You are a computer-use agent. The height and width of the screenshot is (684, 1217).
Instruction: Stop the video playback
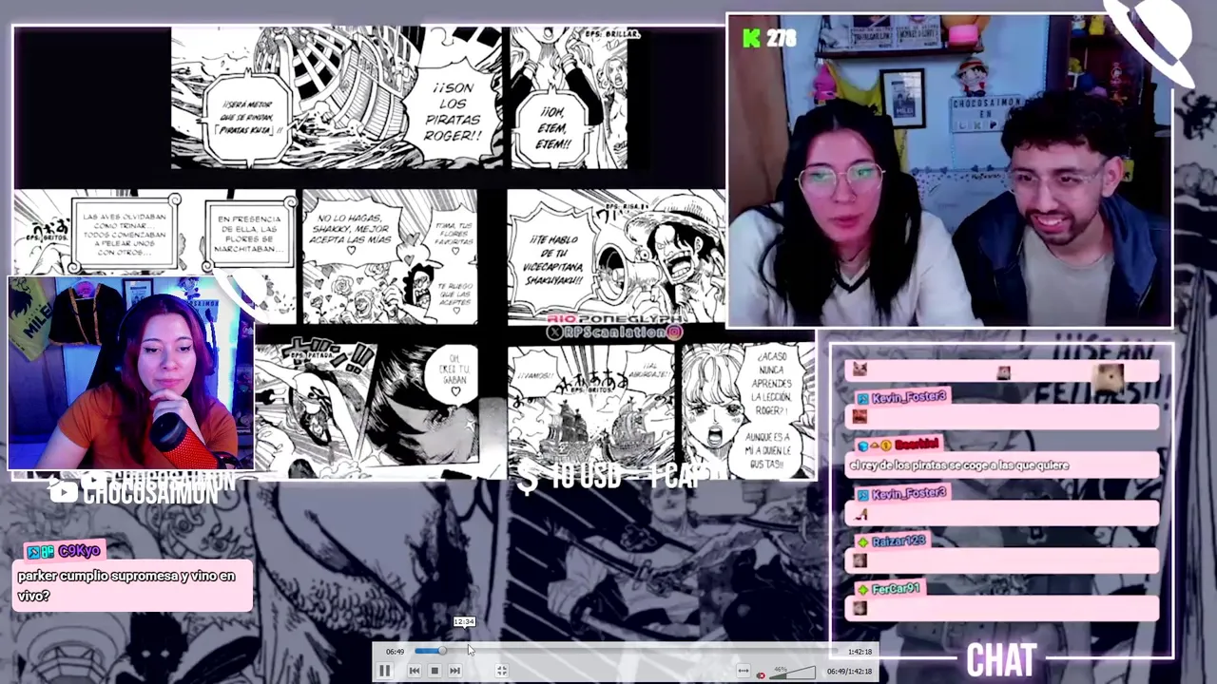pyautogui.click(x=435, y=671)
